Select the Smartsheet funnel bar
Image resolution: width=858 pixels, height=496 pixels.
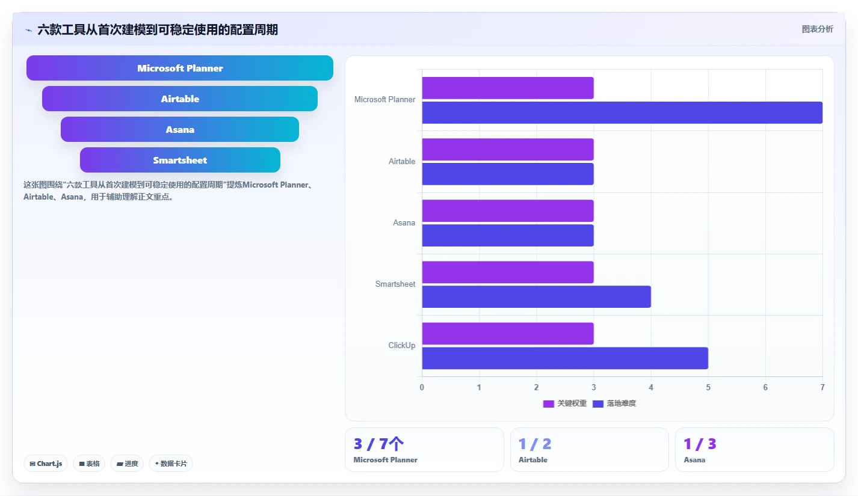180,160
